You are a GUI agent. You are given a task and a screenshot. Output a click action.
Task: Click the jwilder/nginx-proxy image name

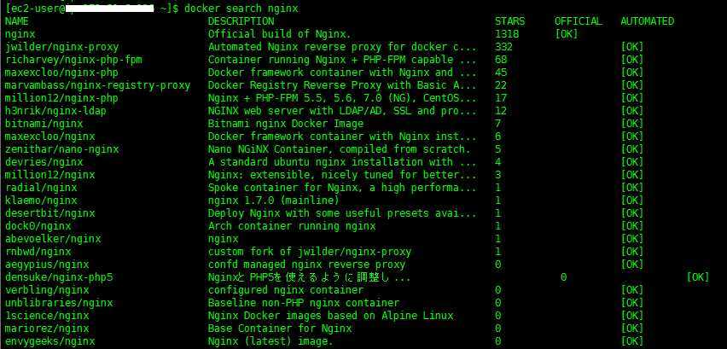pos(62,47)
